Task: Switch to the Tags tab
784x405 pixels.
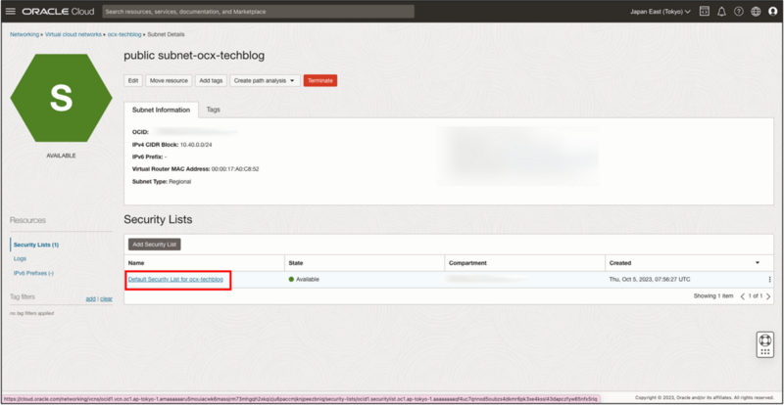Action: (214, 110)
